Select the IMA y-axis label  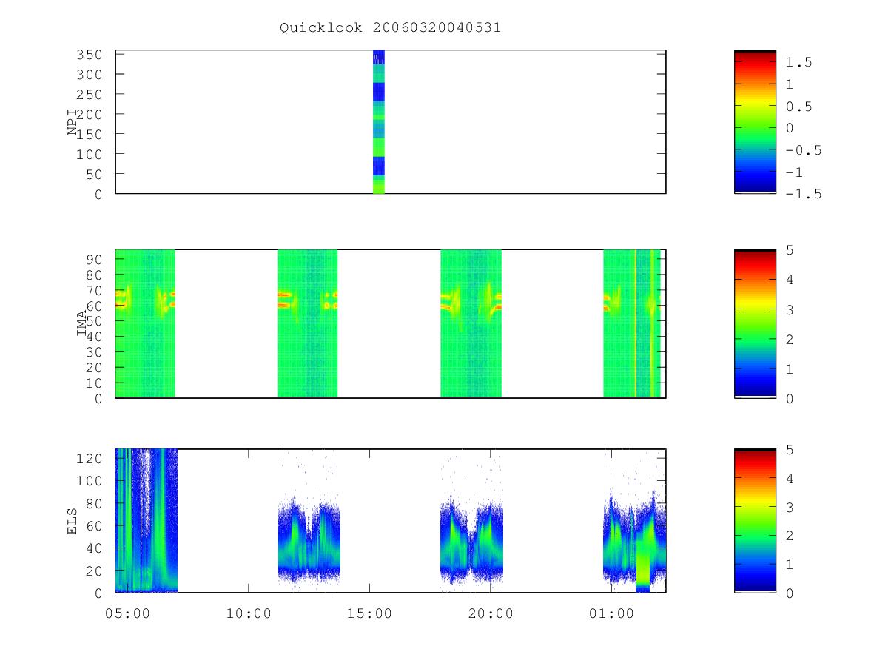[82, 323]
